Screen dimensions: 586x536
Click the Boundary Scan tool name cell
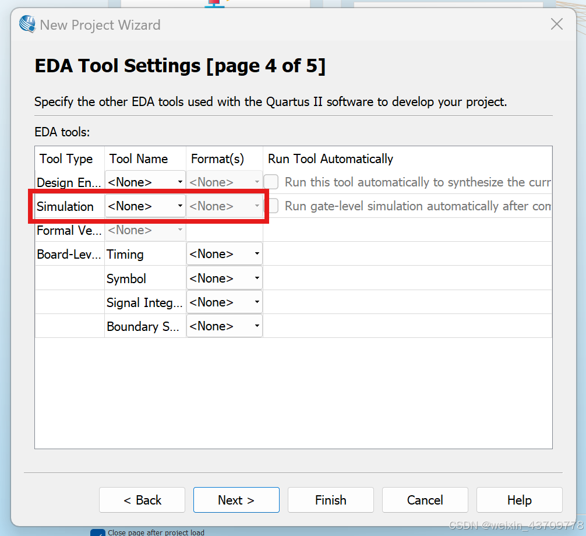pyautogui.click(x=146, y=326)
